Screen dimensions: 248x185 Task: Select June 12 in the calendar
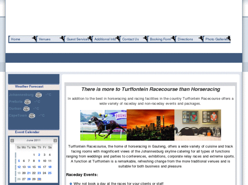[x=19, y=167]
